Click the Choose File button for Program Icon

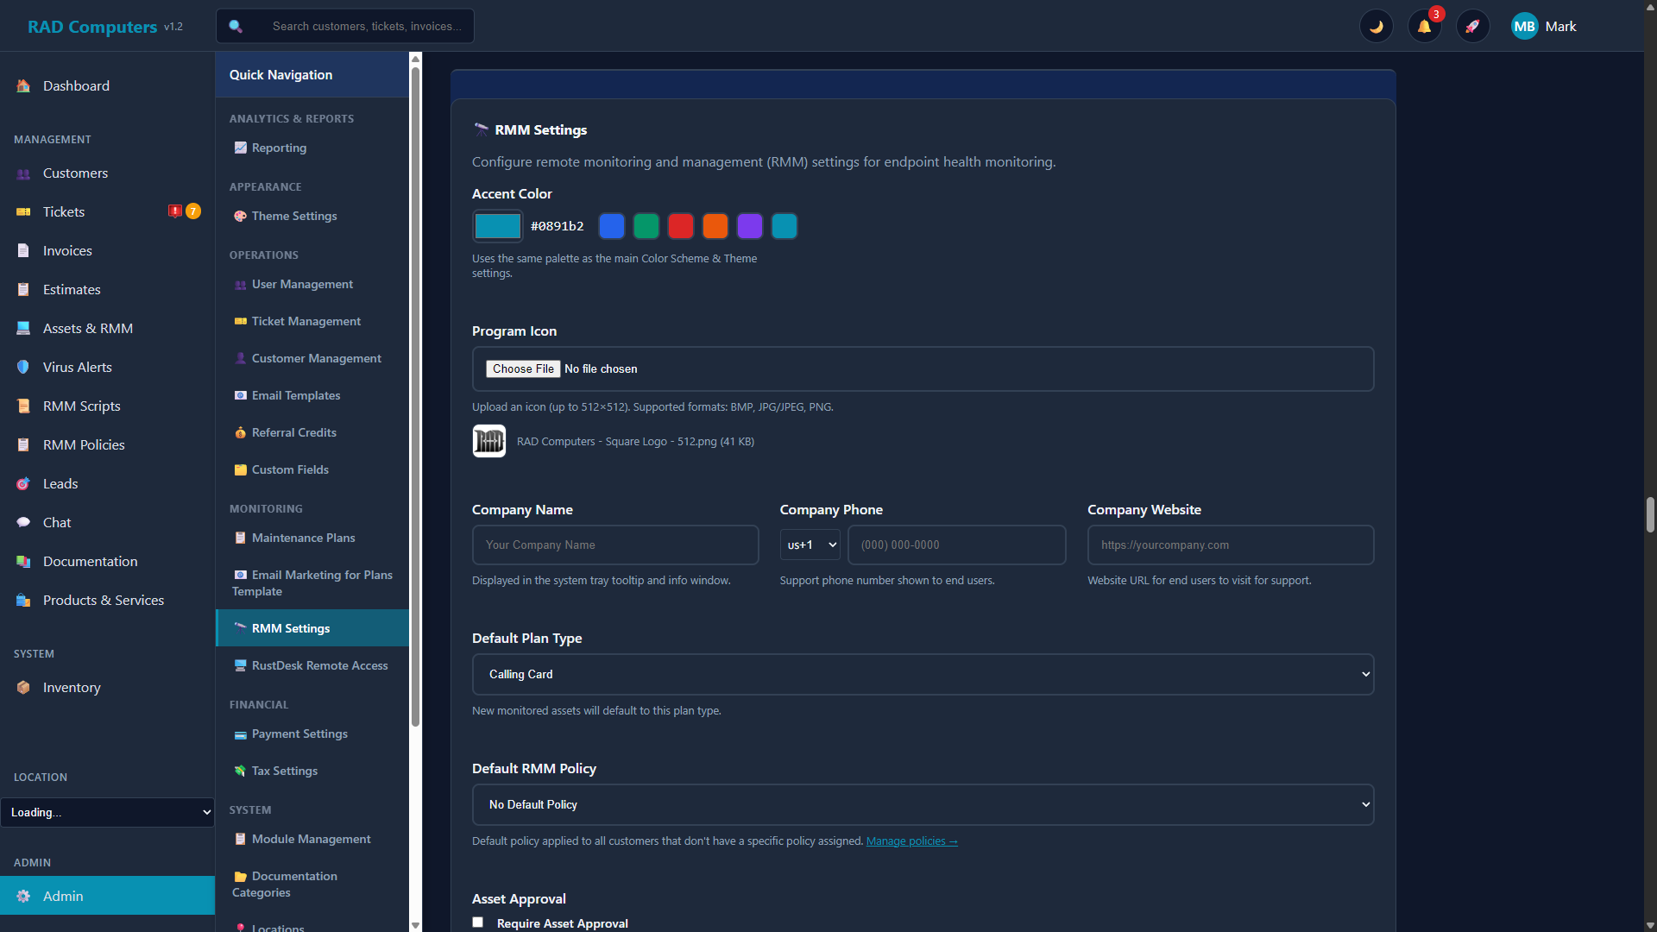point(523,368)
